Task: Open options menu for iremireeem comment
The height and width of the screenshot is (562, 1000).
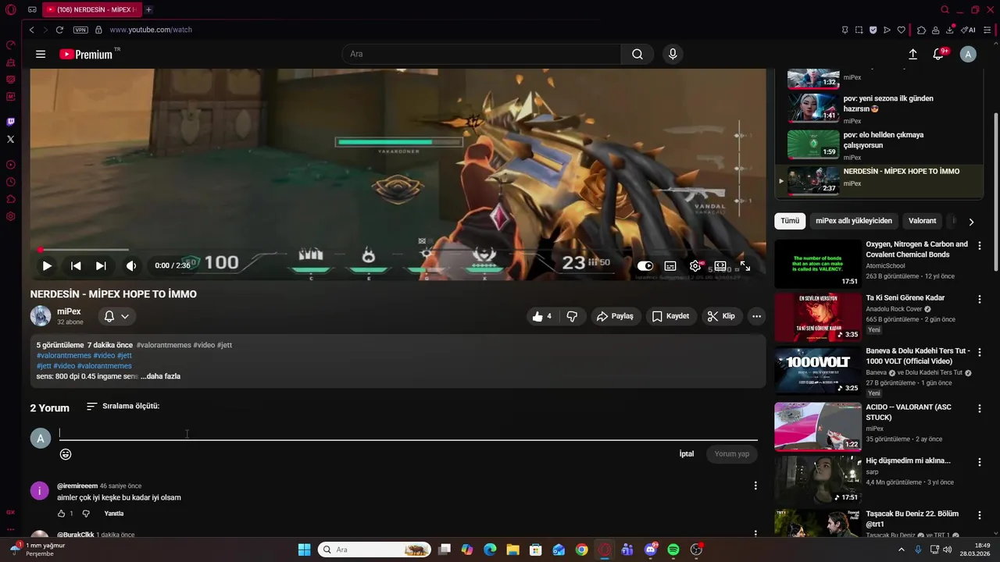Action: (755, 486)
